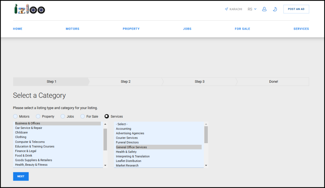Click the POST AN AD button
This screenshot has height=188, width=325.
(296, 9)
